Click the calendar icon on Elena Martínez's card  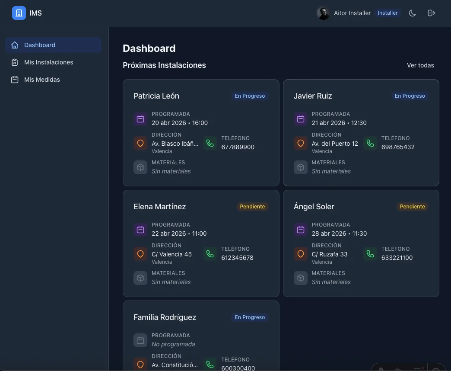pos(140,229)
